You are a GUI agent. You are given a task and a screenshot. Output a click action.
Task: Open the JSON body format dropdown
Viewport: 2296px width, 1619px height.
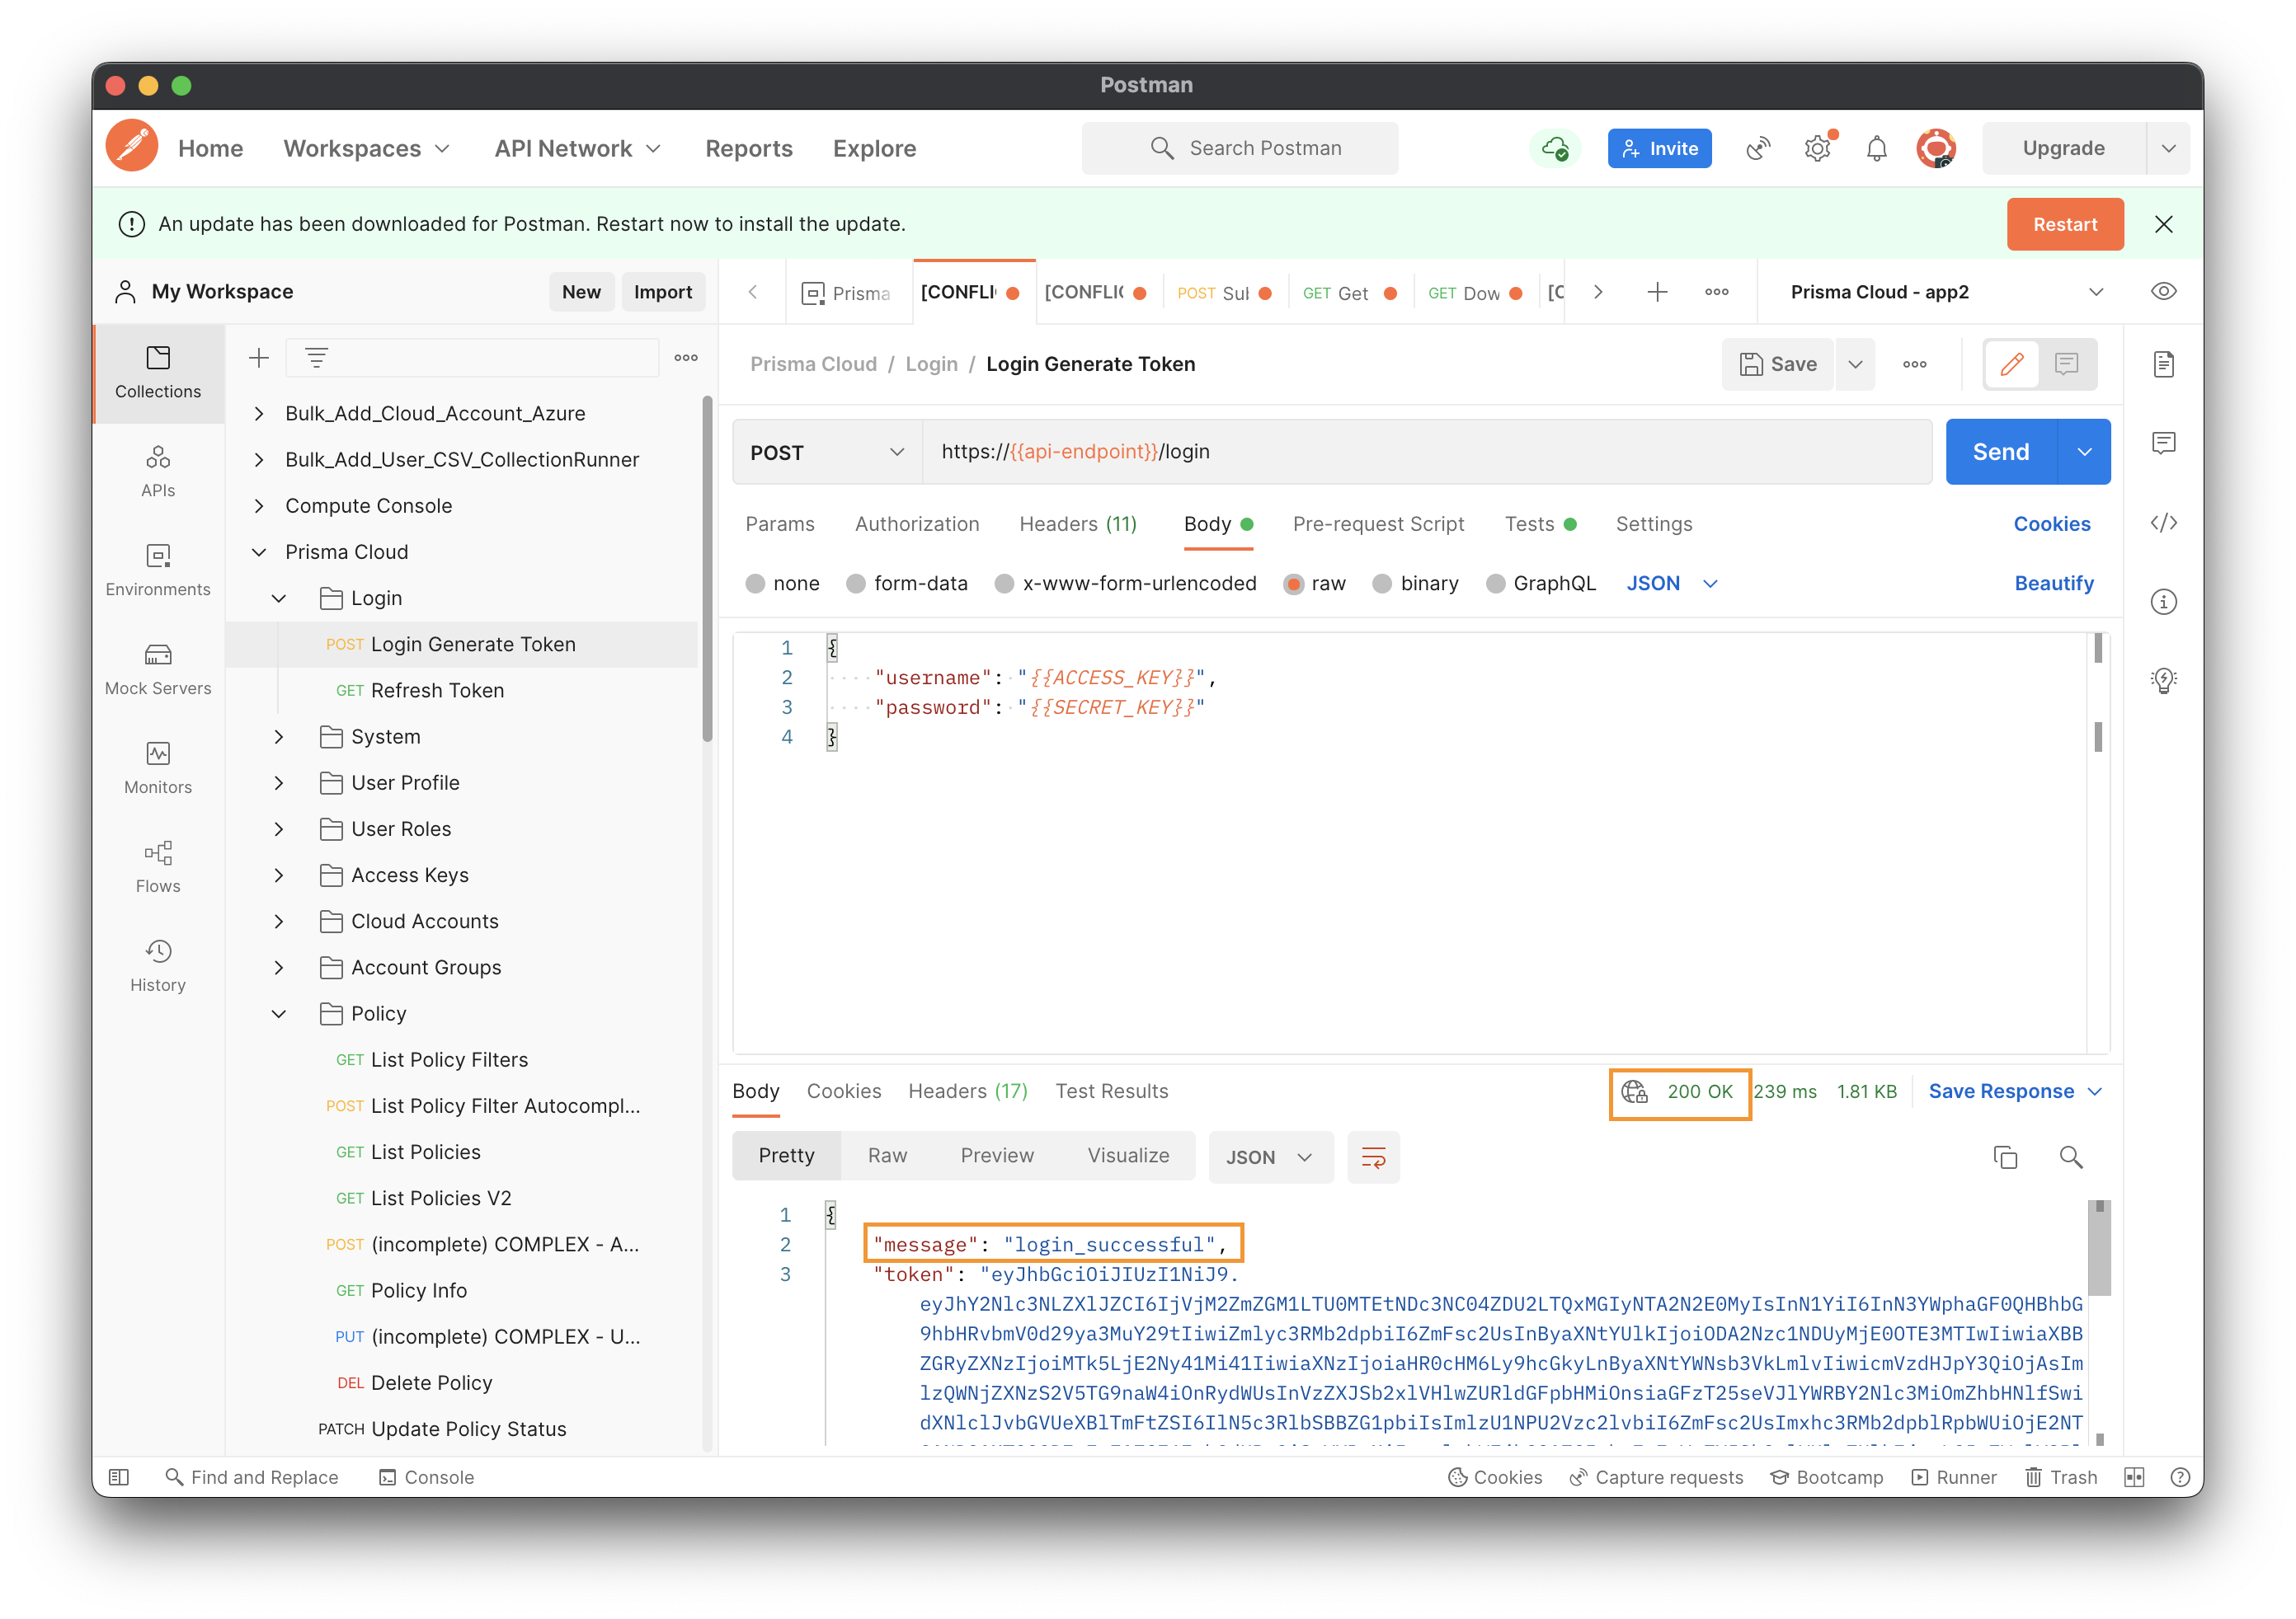(x=1672, y=584)
